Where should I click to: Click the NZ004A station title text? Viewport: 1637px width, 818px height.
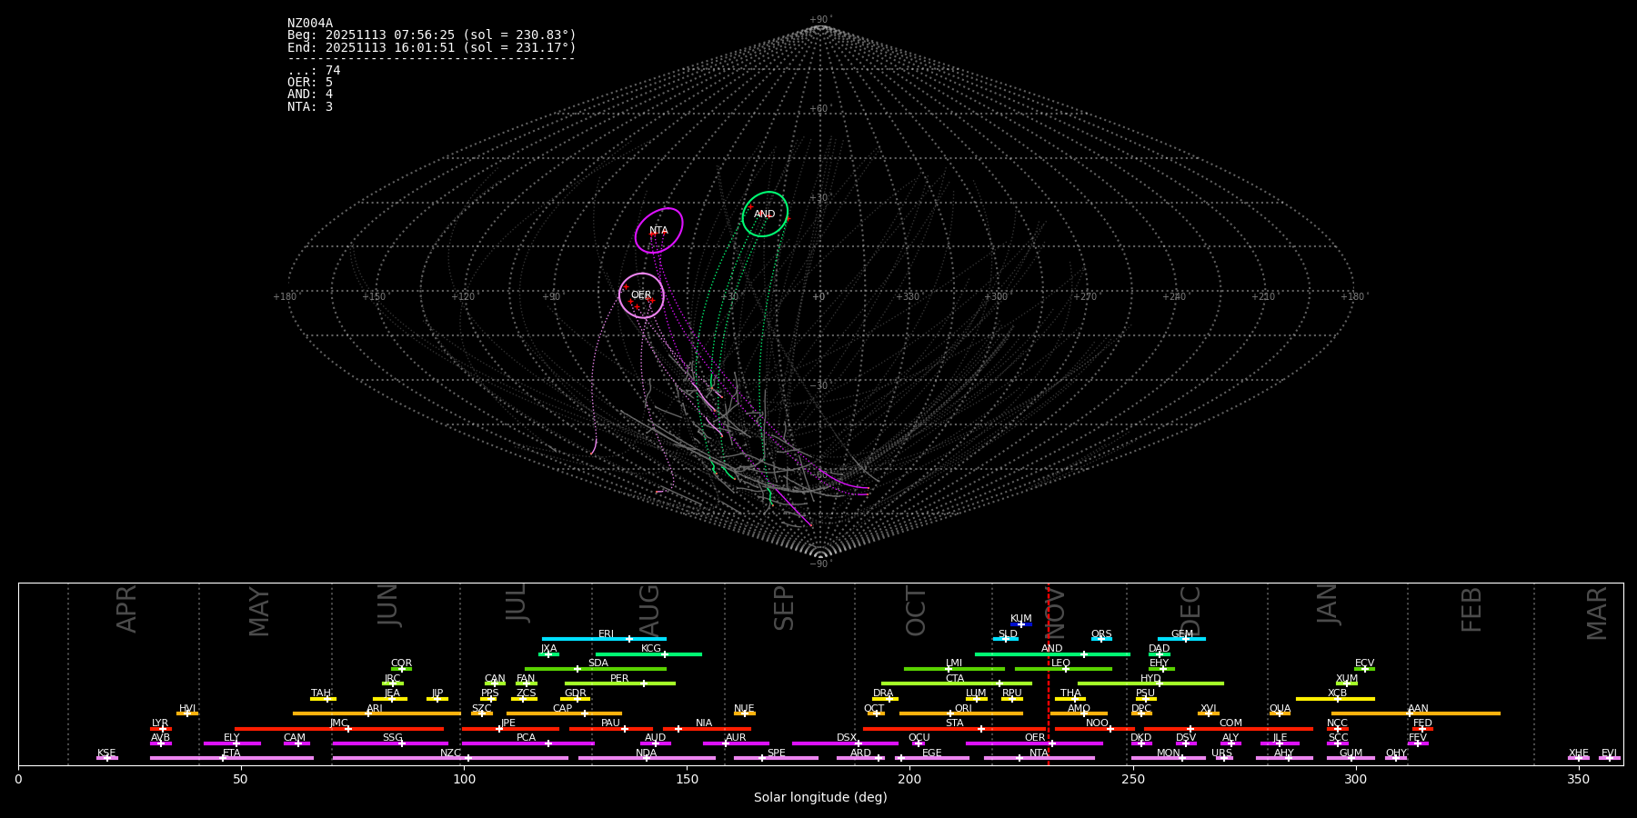(x=310, y=24)
